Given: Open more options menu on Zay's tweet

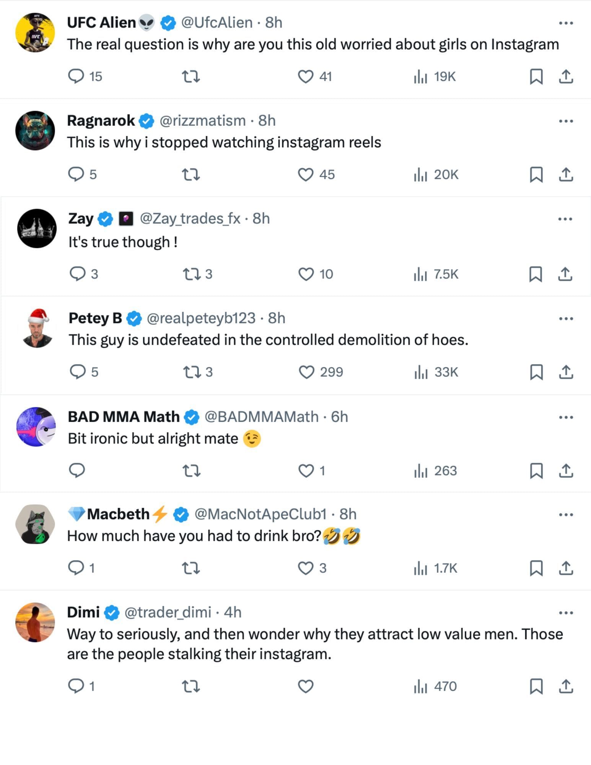Looking at the screenshot, I should [x=565, y=219].
